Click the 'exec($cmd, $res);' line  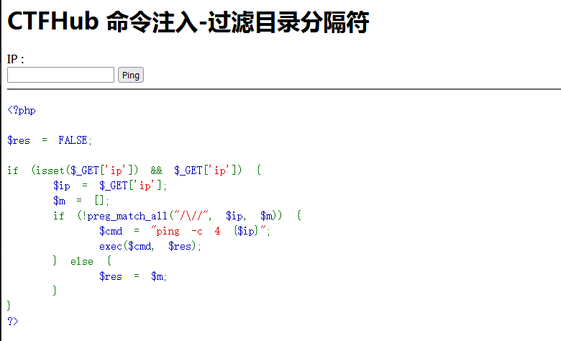point(150,246)
